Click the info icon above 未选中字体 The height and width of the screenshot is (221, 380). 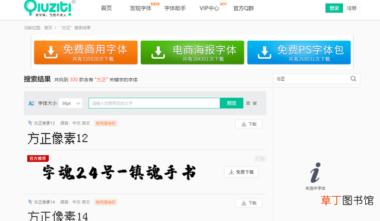(x=315, y=172)
